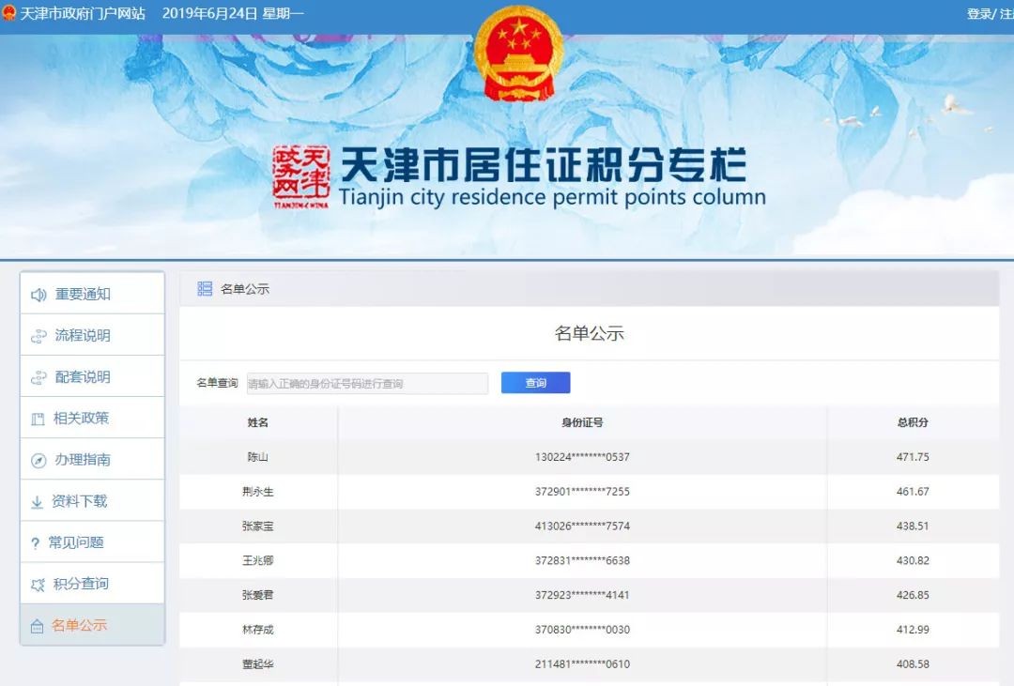
Task: Select 名单公示 in the left sidebar
Action: [80, 625]
